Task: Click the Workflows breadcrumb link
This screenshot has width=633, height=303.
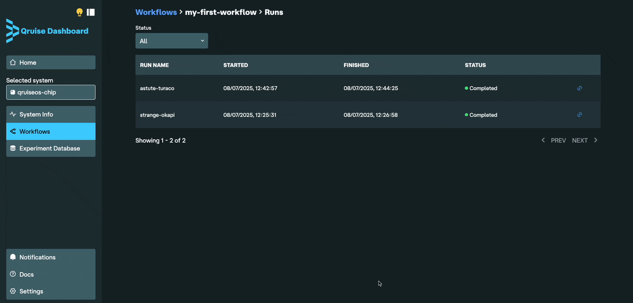Action: (x=156, y=12)
